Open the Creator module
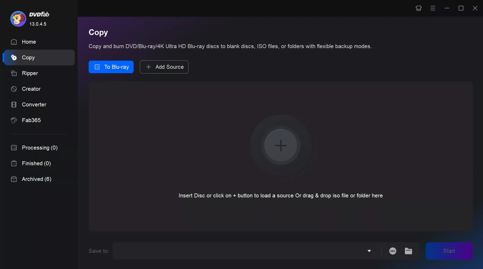Image resolution: width=483 pixels, height=269 pixels. [31, 89]
